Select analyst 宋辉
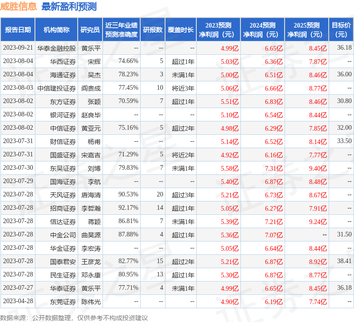 [94, 62]
